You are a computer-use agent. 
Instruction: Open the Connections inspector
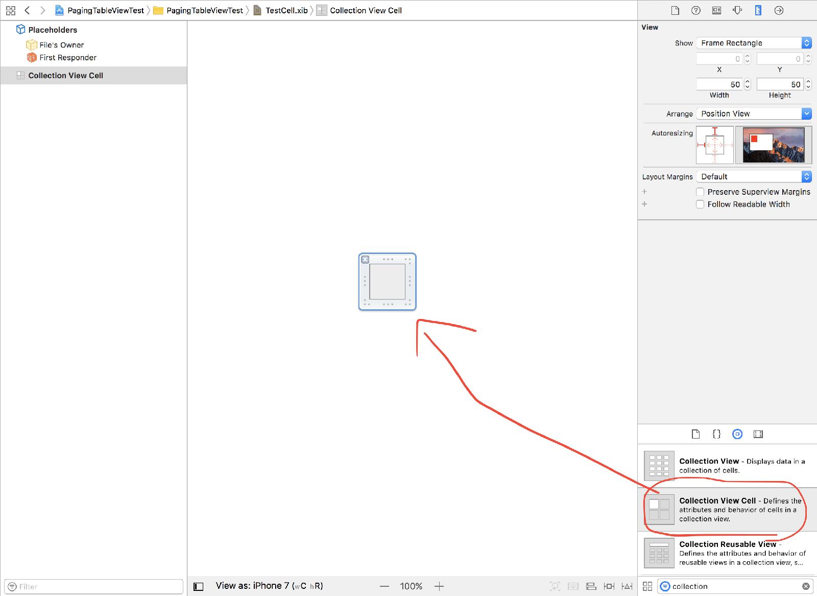(x=779, y=10)
